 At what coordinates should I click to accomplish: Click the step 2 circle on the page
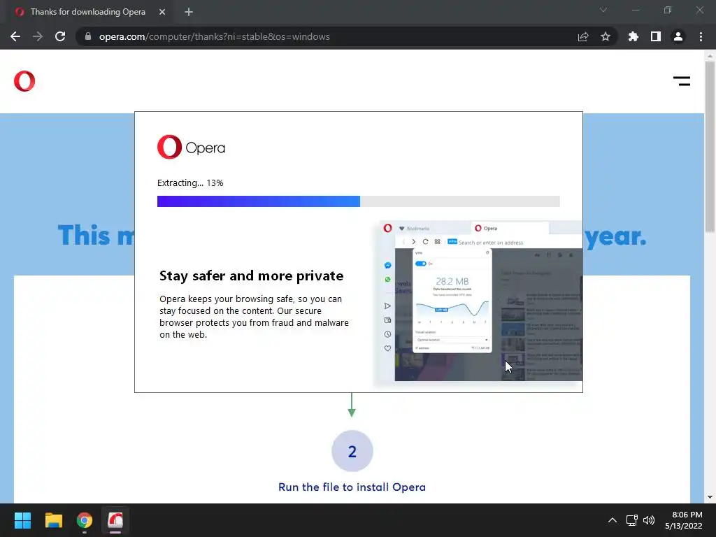pos(352,451)
